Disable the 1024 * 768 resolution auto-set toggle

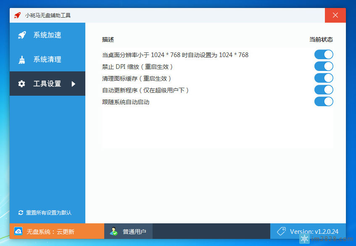pyautogui.click(x=324, y=55)
